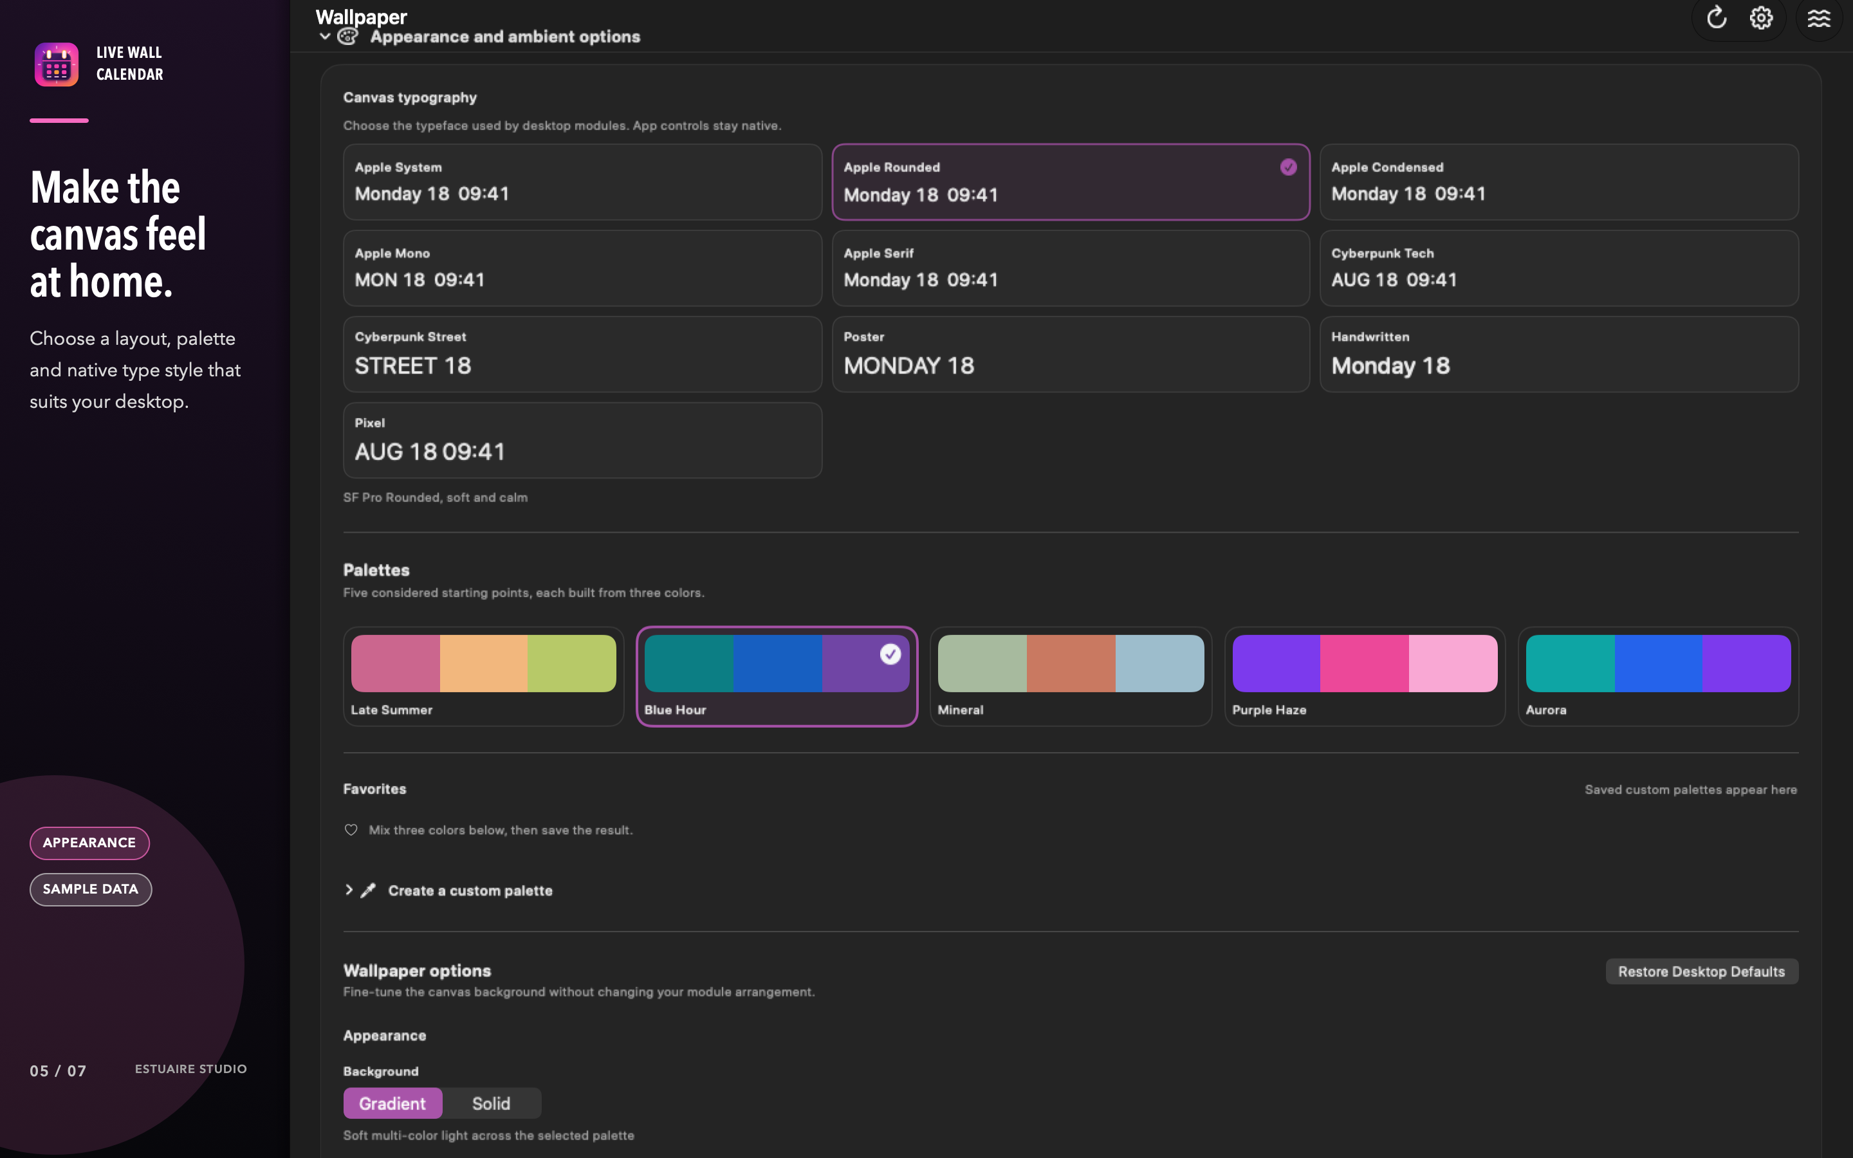Image resolution: width=1853 pixels, height=1158 pixels.
Task: Collapse Appearance and ambient options section
Action: pyautogui.click(x=325, y=37)
